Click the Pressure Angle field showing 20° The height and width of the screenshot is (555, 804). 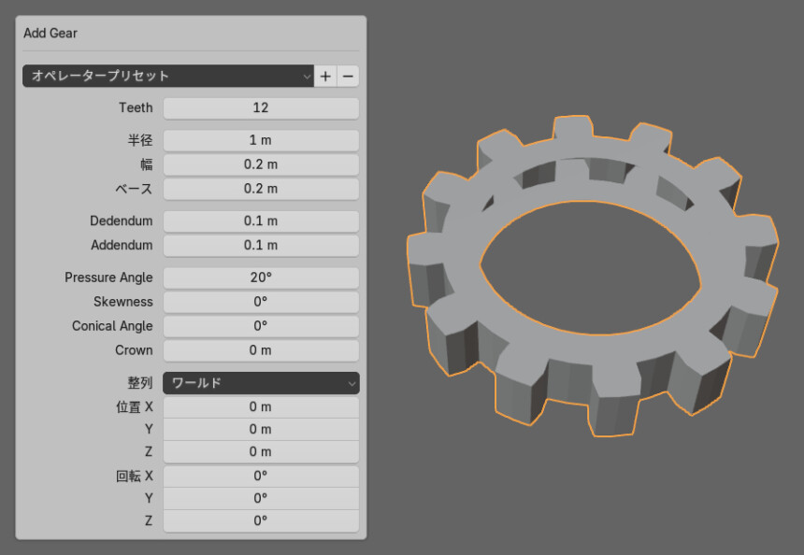[x=261, y=277]
